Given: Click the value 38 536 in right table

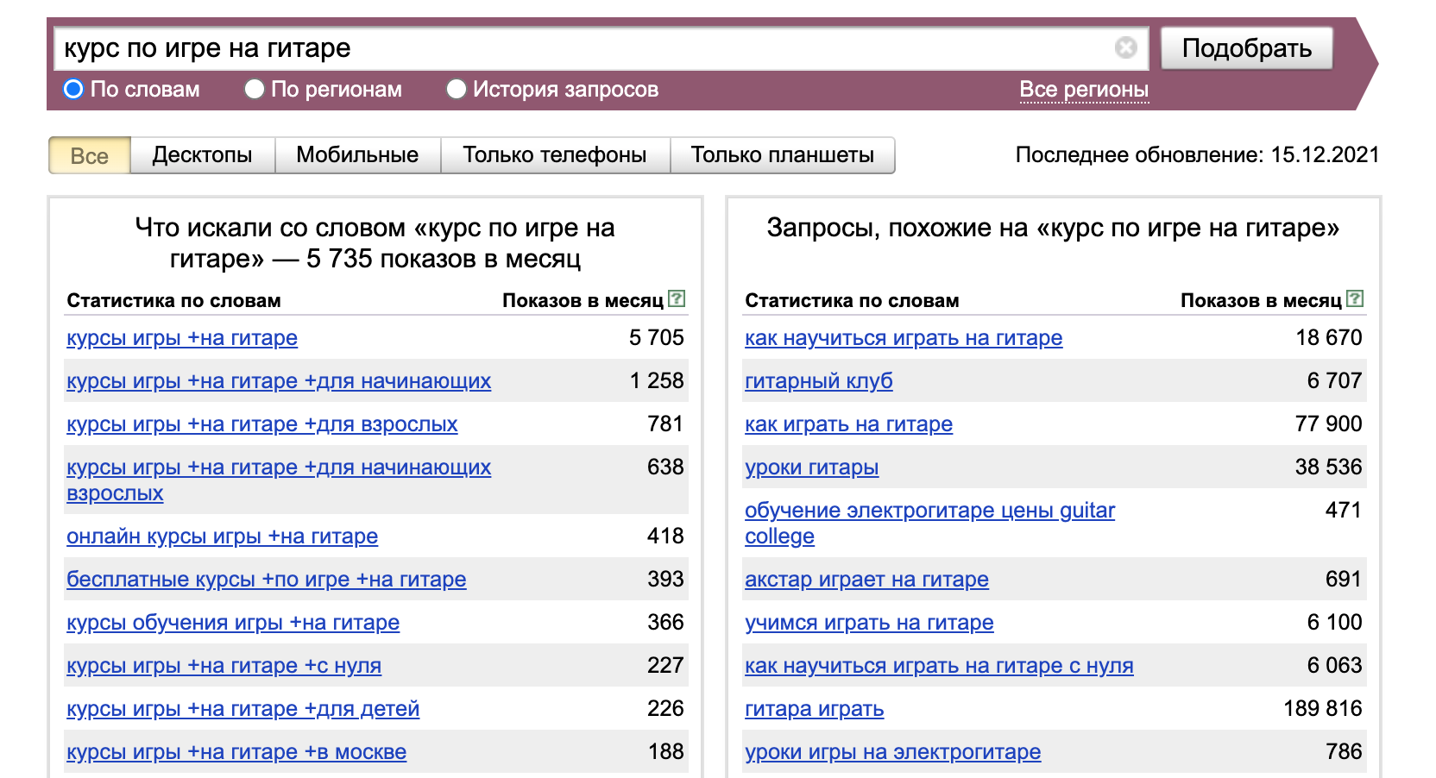Looking at the screenshot, I should pyautogui.click(x=1329, y=467).
